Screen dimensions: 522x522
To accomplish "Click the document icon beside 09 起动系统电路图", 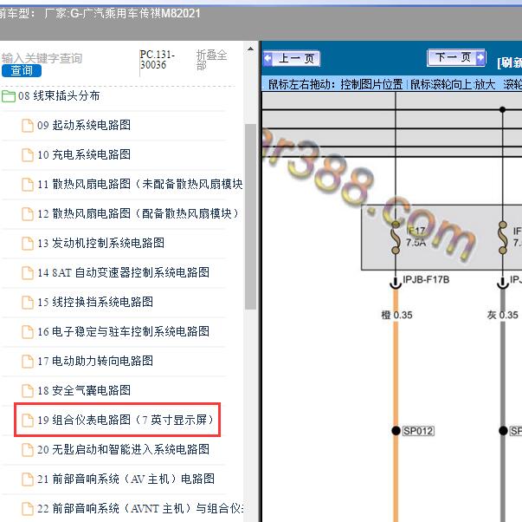I will tap(28, 126).
